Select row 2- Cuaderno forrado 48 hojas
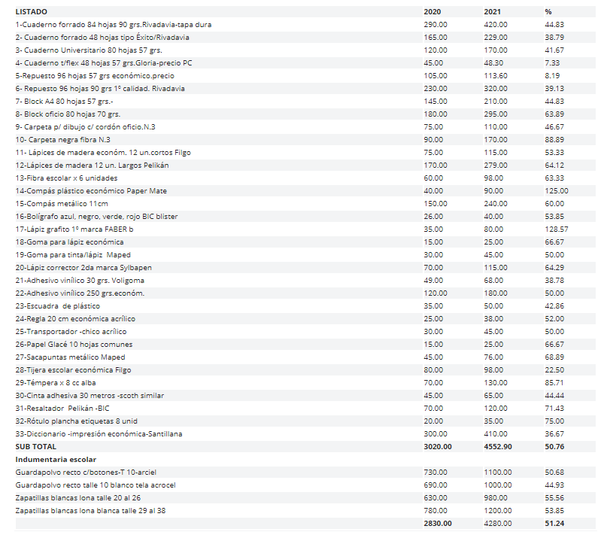The image size is (610, 541). click(x=305, y=38)
